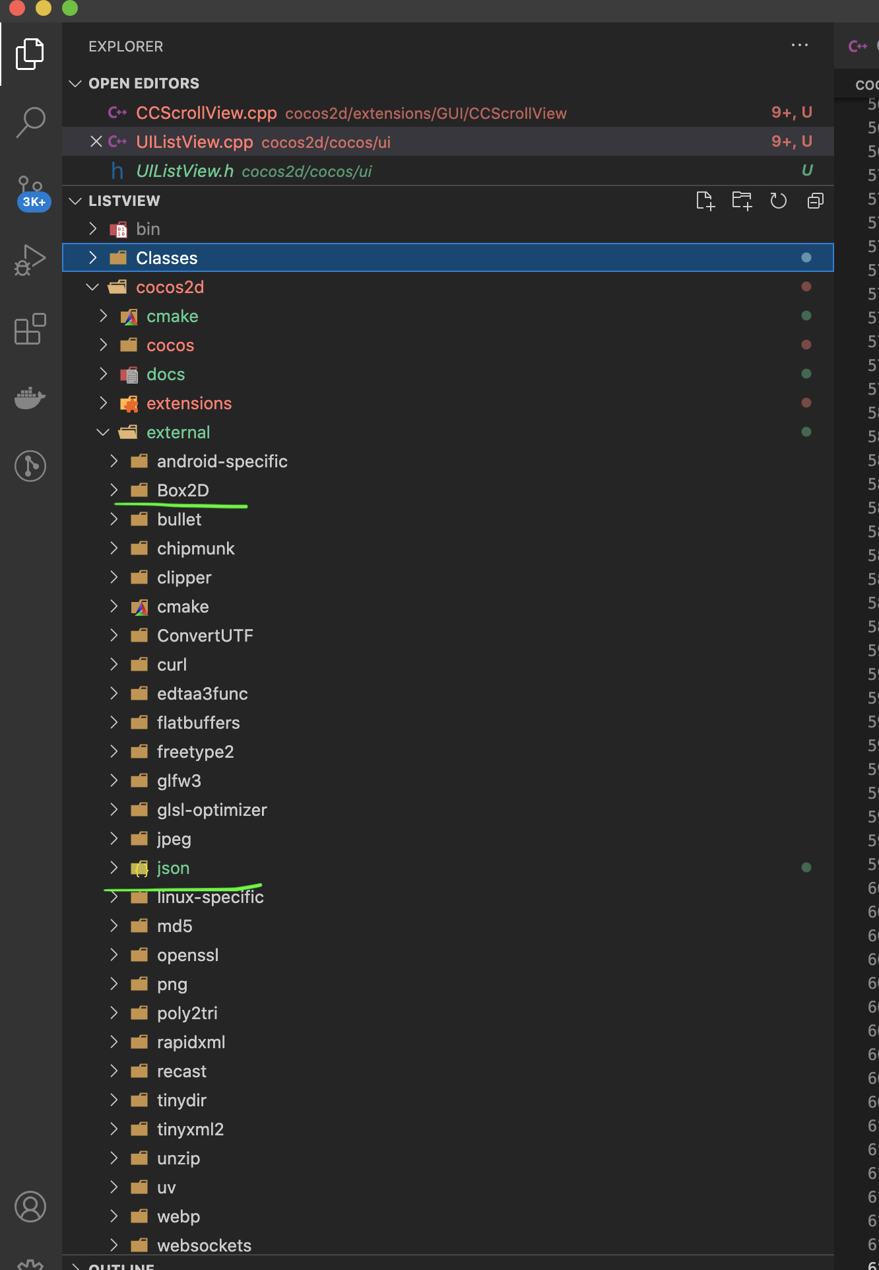
Task: Refresh the explorer file tree
Action: (779, 201)
